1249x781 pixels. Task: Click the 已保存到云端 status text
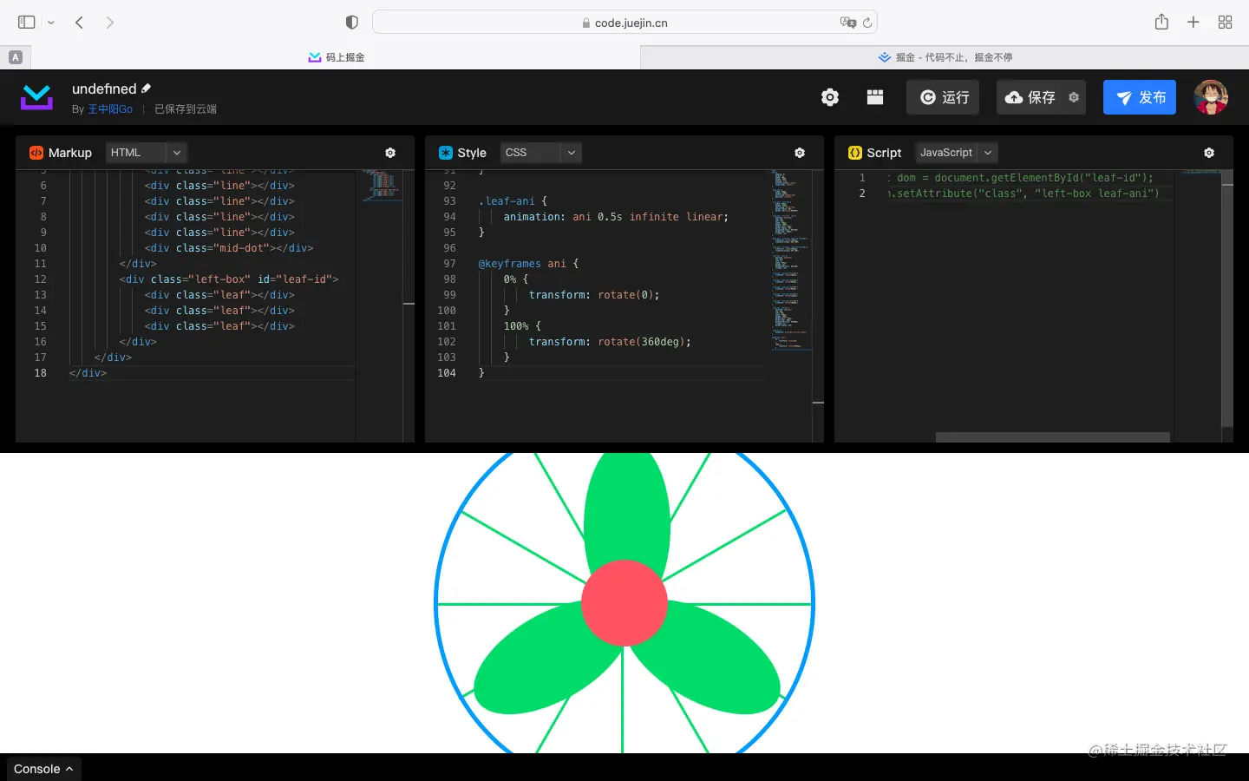(x=186, y=109)
